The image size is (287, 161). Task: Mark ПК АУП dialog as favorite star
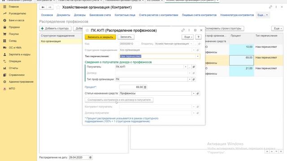coord(87,30)
